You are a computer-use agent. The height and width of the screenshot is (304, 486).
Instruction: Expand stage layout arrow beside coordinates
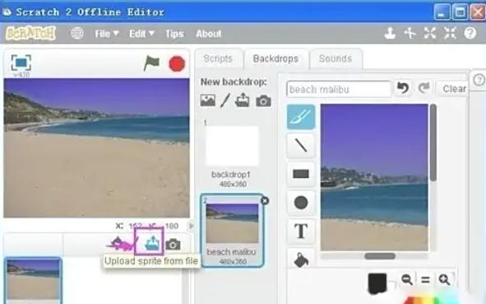[192, 226]
